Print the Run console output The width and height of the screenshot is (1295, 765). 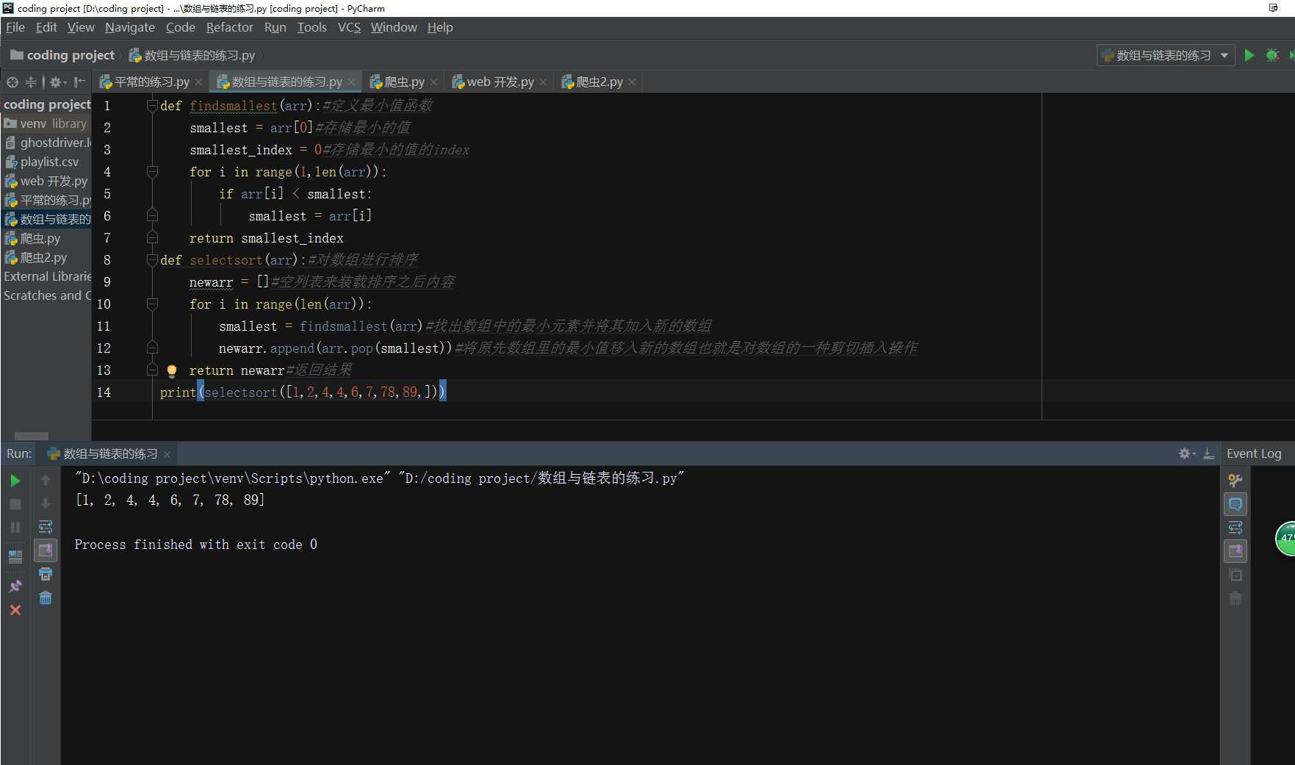[x=46, y=574]
